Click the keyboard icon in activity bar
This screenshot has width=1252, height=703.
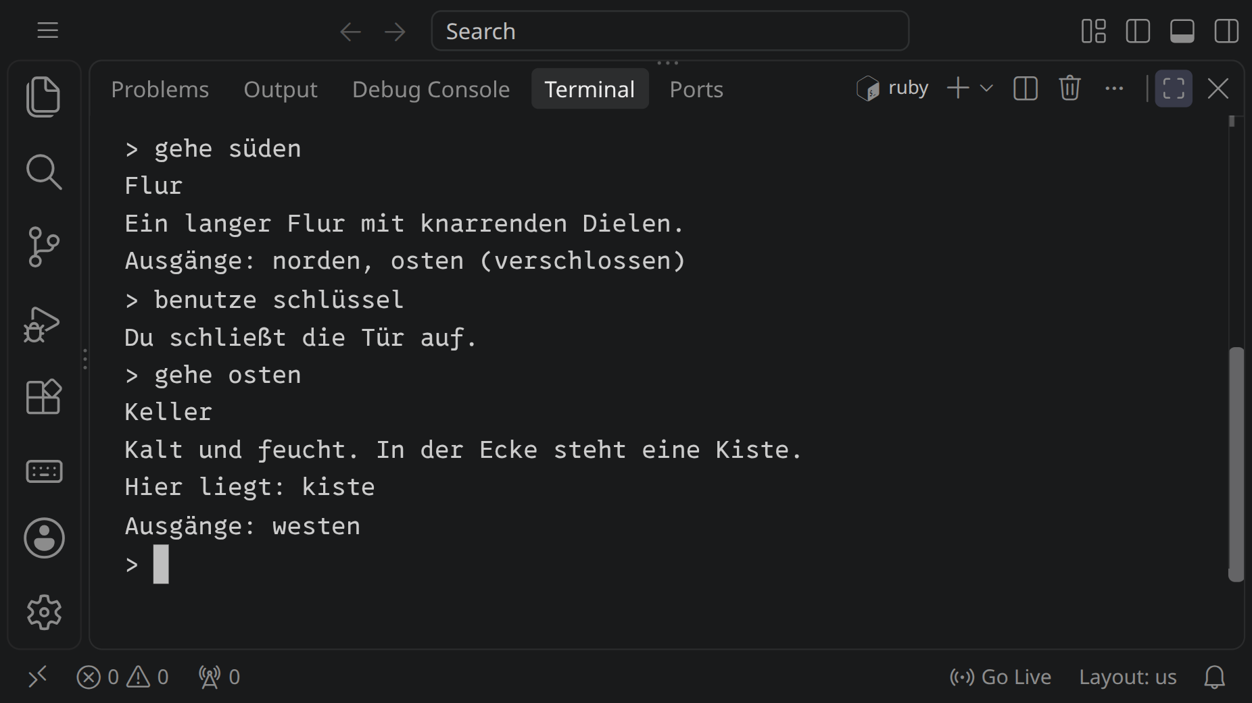pyautogui.click(x=44, y=471)
